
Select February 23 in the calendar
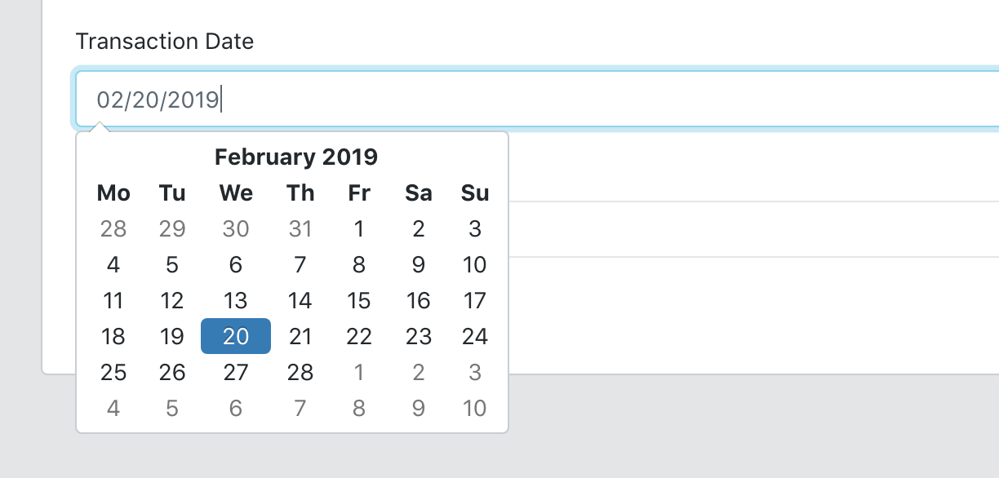[x=418, y=336]
